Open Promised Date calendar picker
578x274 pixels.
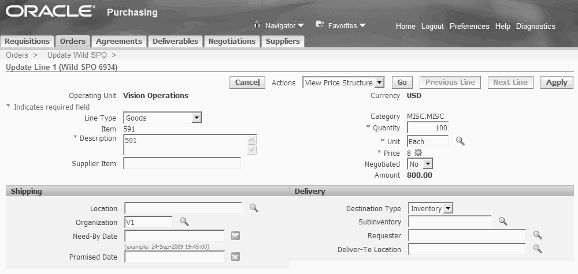click(236, 256)
